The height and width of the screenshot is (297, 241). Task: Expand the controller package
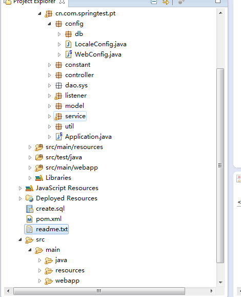(x=49, y=75)
